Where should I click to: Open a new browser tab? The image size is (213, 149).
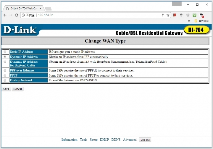pyautogui.click(x=48, y=9)
